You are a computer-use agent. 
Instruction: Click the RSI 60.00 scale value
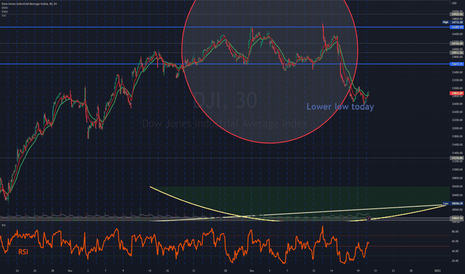[455, 241]
